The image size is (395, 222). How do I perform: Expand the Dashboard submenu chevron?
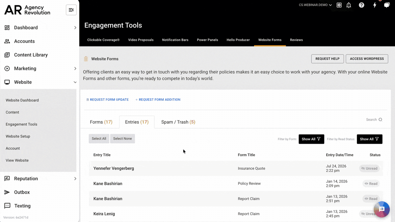click(x=75, y=28)
